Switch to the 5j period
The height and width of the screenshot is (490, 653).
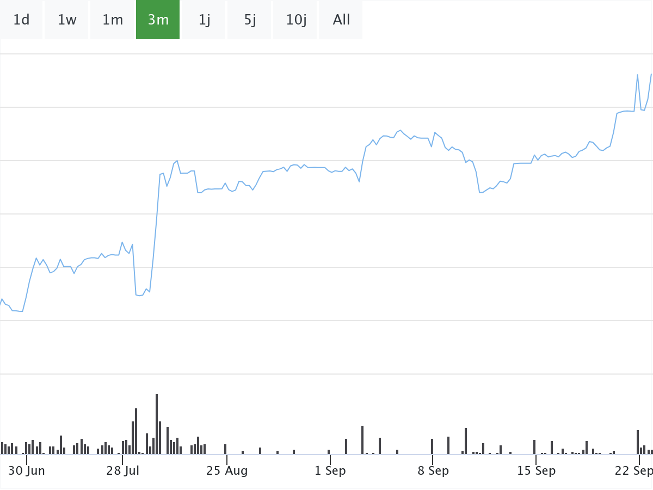[250, 20]
